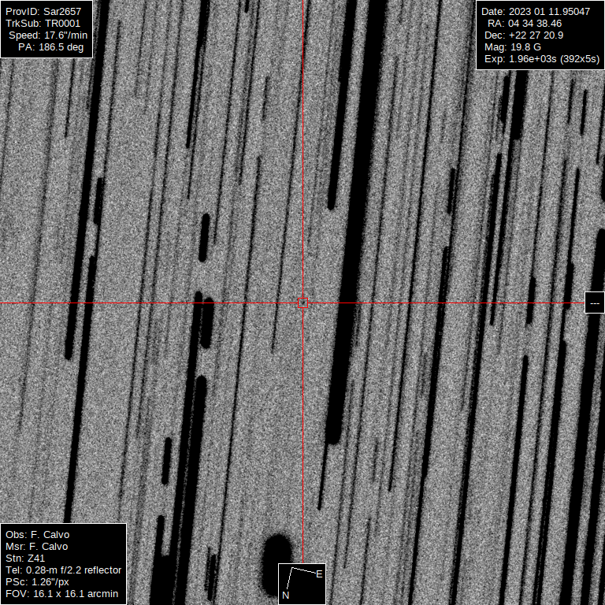Select the 'FOV: 16.1 x 16.1 arcmin' line
Screen dimensions: 605x605
click(61, 594)
